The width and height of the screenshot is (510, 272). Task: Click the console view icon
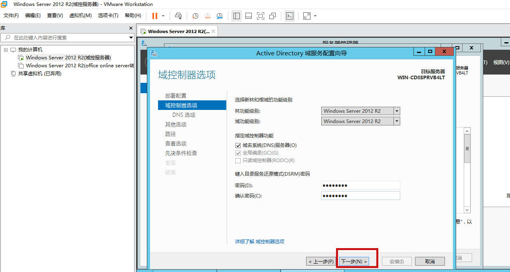tap(290, 16)
